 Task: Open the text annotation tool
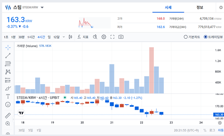point(8,96)
